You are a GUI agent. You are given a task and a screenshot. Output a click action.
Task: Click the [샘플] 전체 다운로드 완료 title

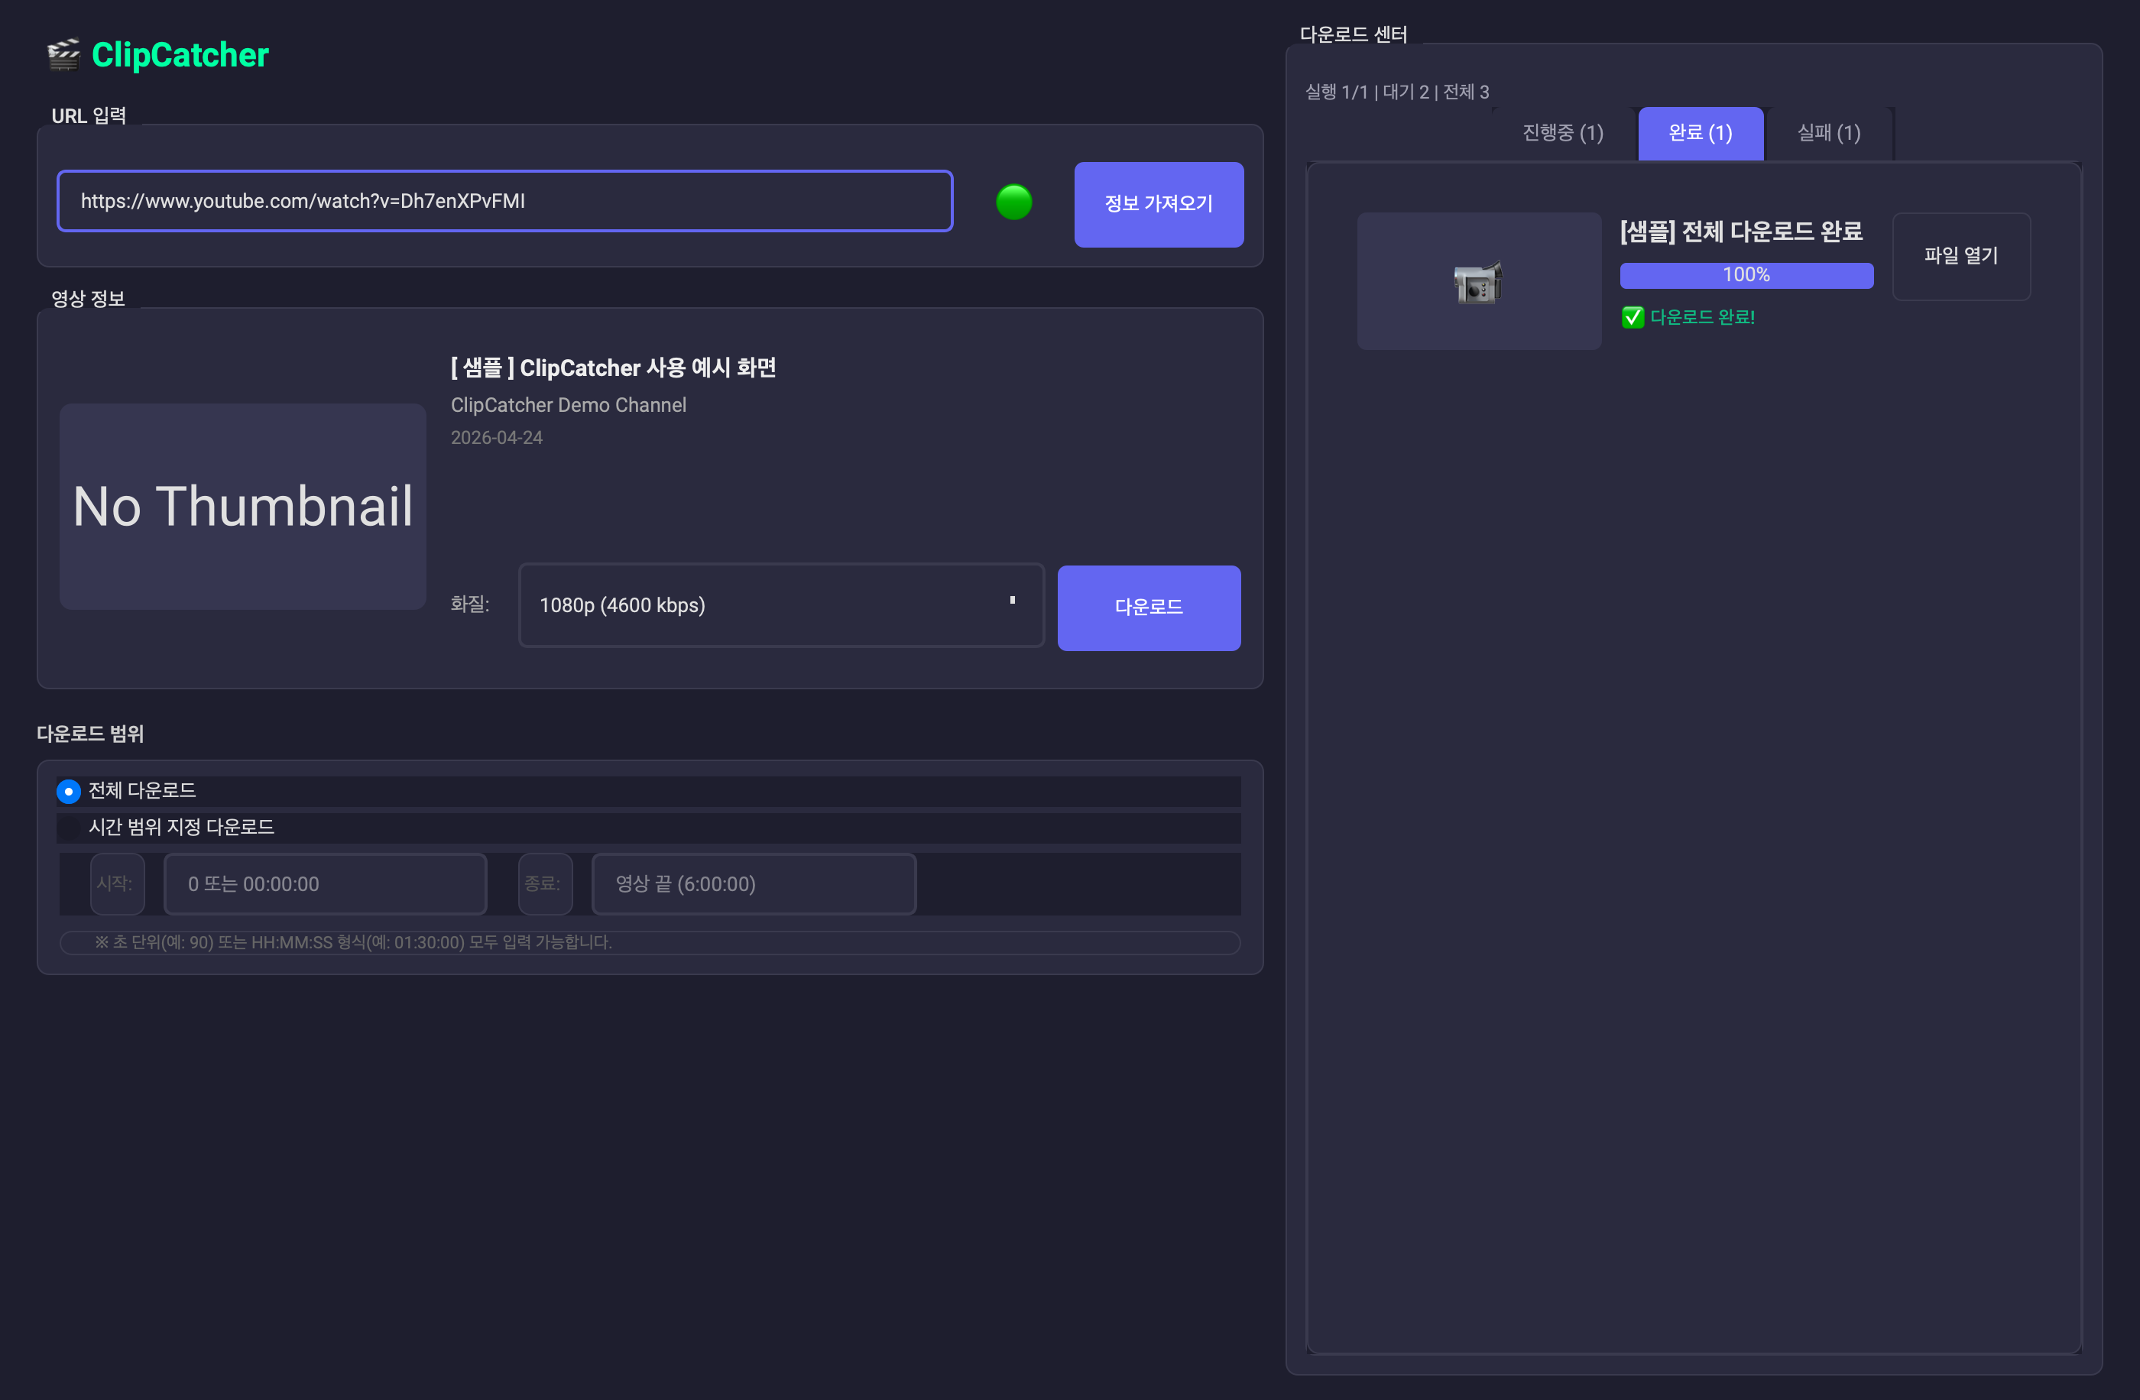pos(1741,232)
